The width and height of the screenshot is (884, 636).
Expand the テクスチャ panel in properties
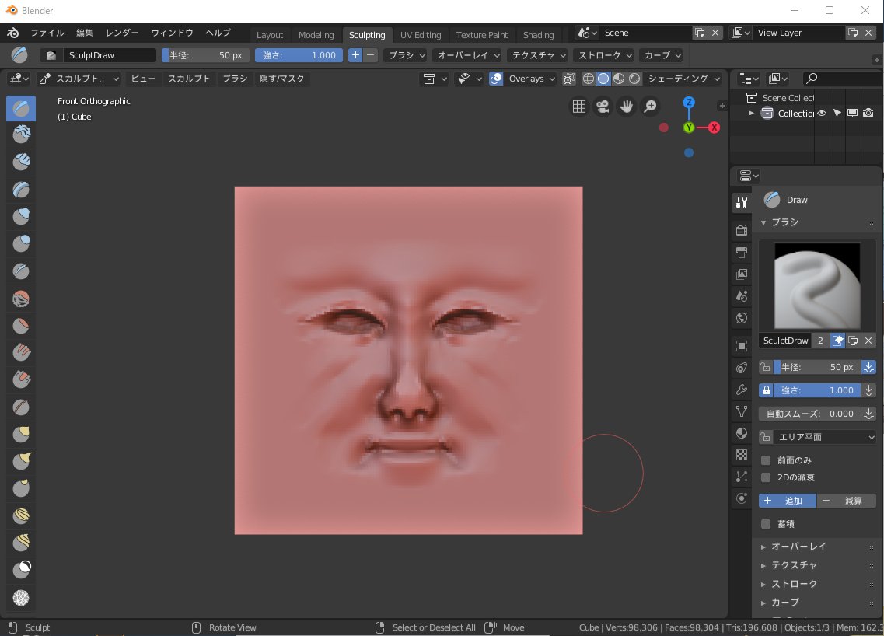click(x=793, y=565)
